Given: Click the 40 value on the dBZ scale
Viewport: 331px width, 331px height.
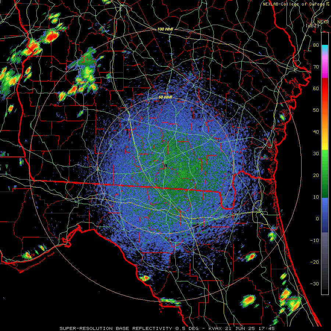Looking at the screenshot, I should click(x=316, y=132).
